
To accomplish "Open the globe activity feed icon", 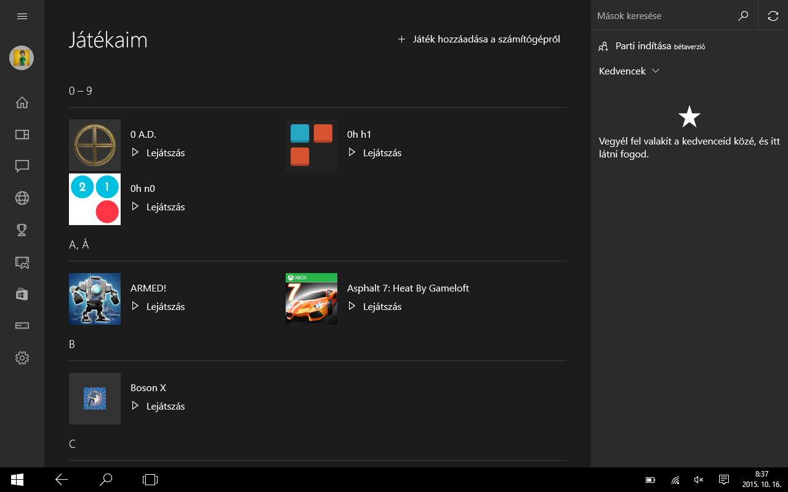I will [x=22, y=198].
